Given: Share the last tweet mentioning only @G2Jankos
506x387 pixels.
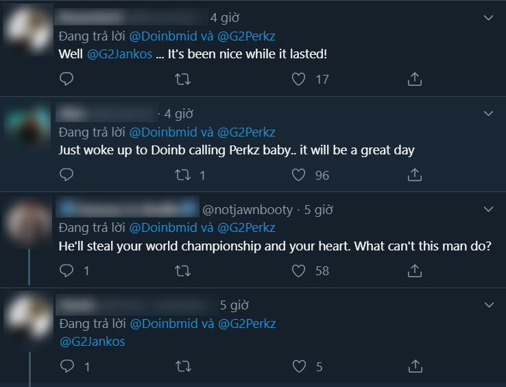Looking at the screenshot, I should pos(415,366).
